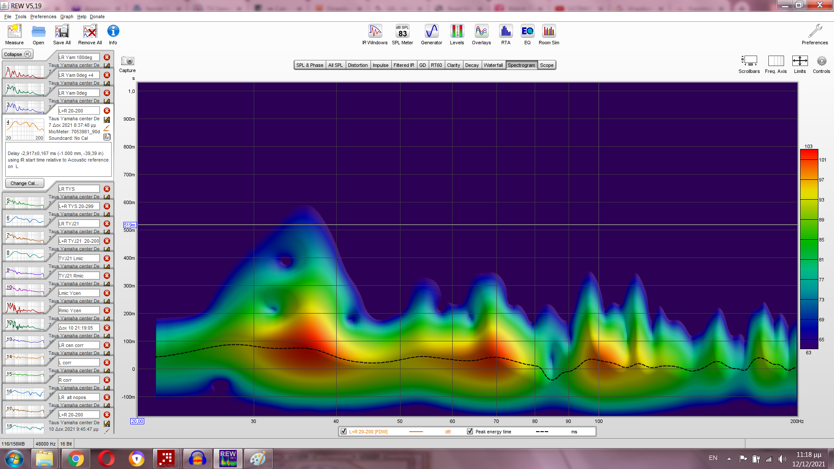Image resolution: width=834 pixels, height=469 pixels.
Task: Click the spectrogram color scale bar
Action: [809, 249]
